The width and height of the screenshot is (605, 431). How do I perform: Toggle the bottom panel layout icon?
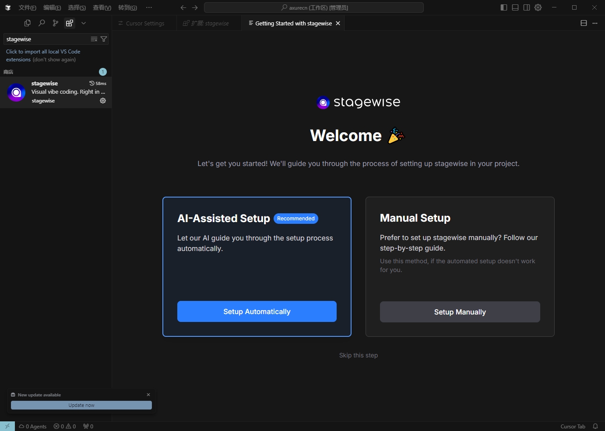point(515,7)
